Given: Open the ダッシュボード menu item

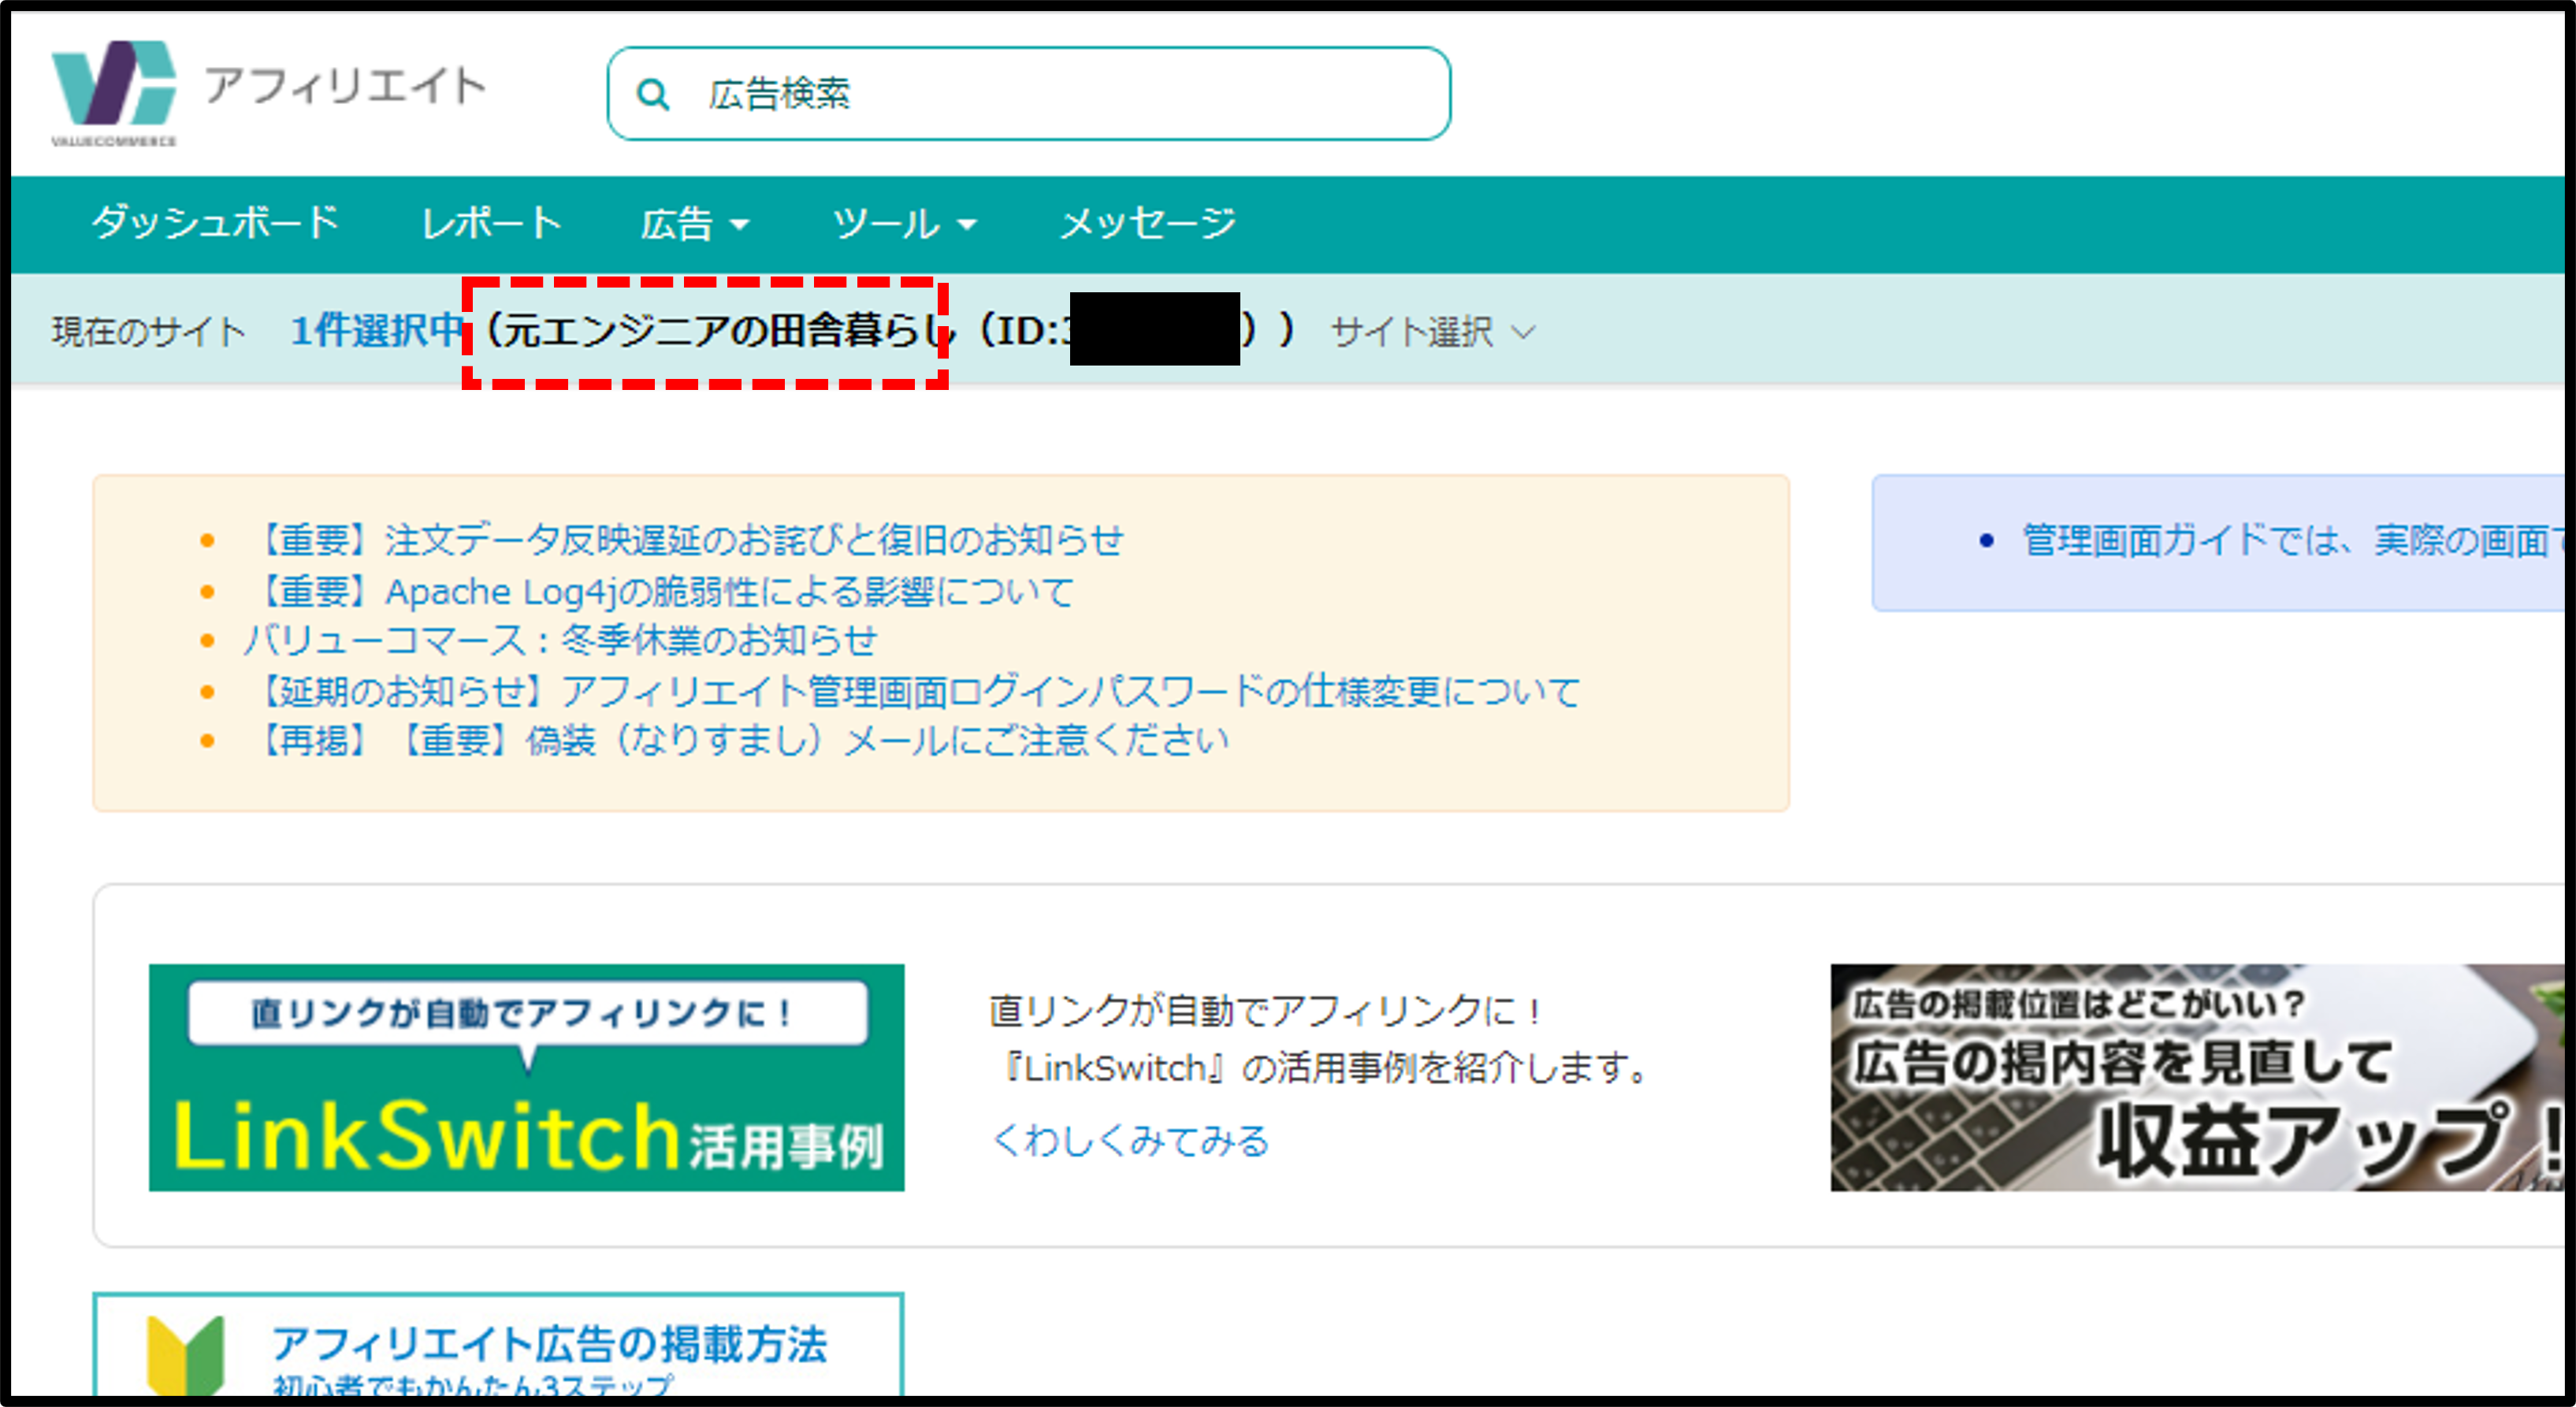Looking at the screenshot, I should (x=215, y=223).
